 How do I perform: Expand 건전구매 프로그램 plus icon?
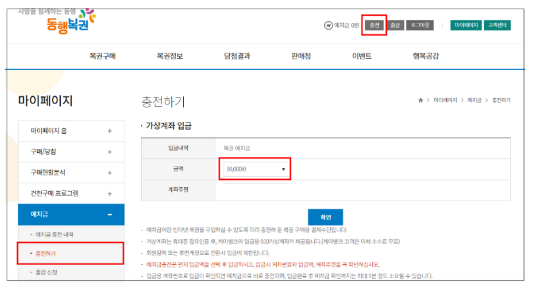tap(109, 194)
